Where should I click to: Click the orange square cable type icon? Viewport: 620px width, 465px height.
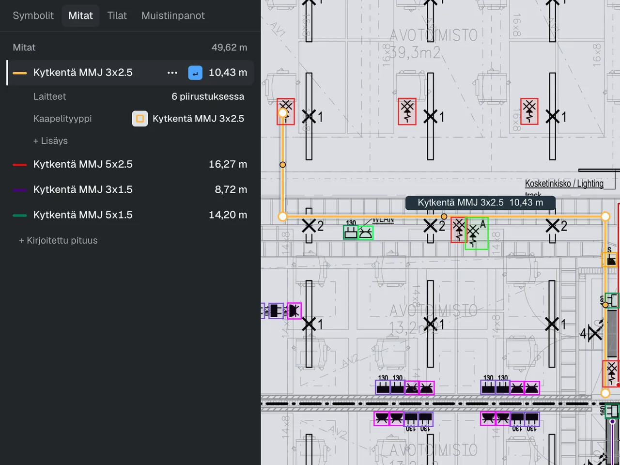coord(140,119)
